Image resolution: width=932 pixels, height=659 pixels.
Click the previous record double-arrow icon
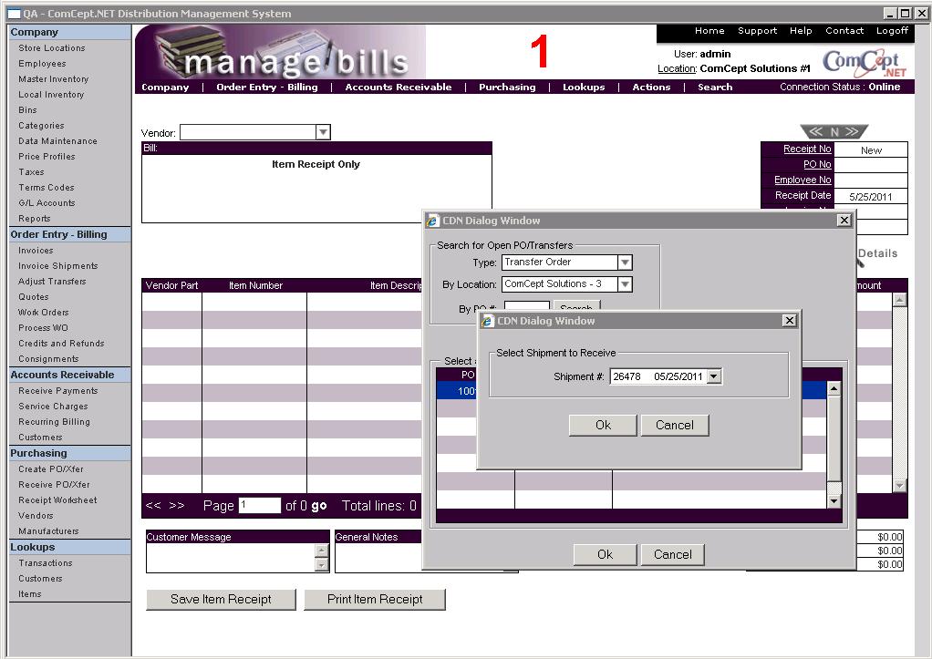[x=816, y=132]
